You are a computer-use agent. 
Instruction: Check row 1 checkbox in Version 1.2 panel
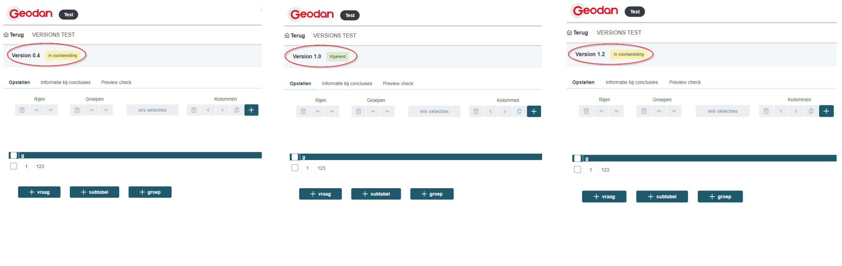[x=577, y=170]
